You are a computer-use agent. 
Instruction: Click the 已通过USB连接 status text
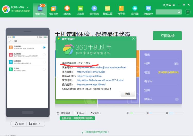[21, 11]
